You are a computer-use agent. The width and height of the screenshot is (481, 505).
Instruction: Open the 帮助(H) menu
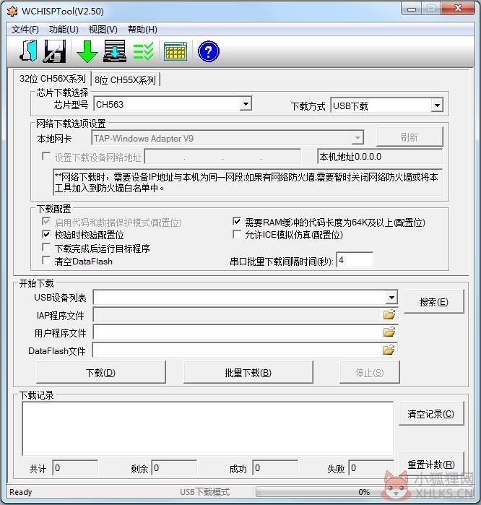click(142, 30)
